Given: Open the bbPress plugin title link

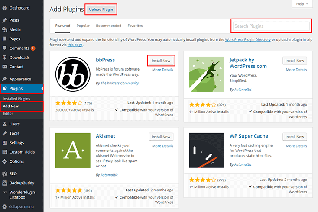Looking at the screenshot, I should tap(105, 60).
